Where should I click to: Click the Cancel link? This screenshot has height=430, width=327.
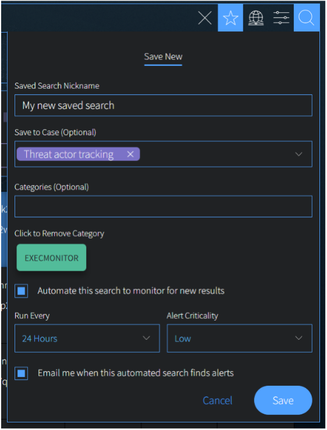(217, 401)
